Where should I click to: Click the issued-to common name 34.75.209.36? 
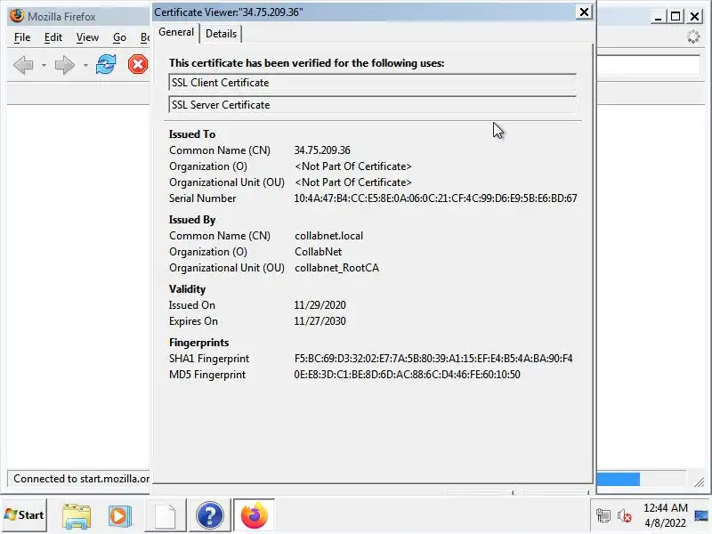pos(322,150)
